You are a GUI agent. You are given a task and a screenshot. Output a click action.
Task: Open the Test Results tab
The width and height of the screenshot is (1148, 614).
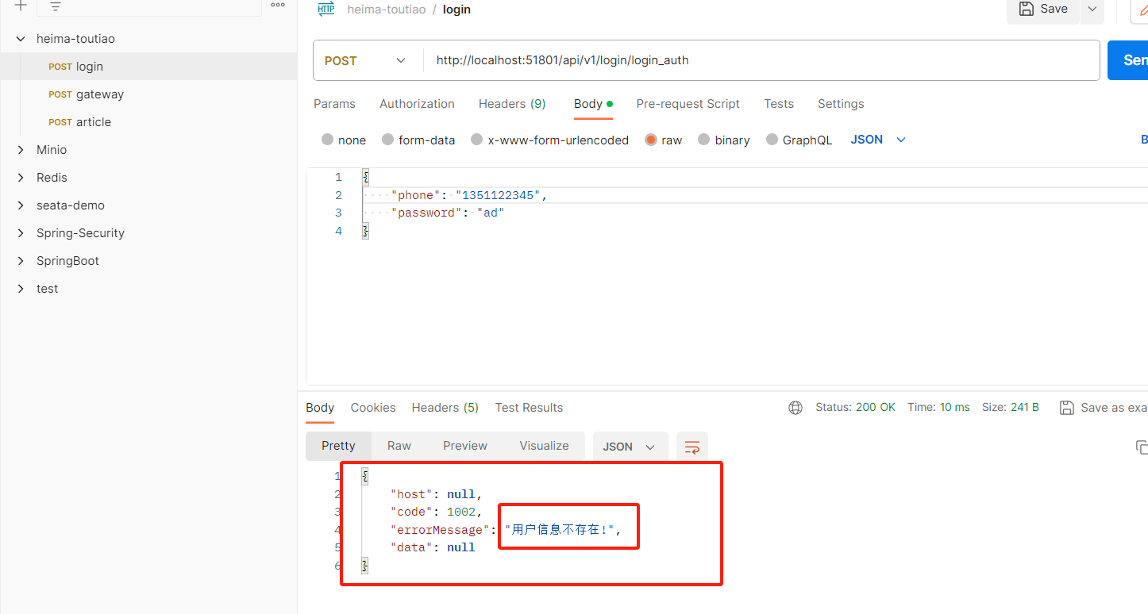[x=529, y=408]
